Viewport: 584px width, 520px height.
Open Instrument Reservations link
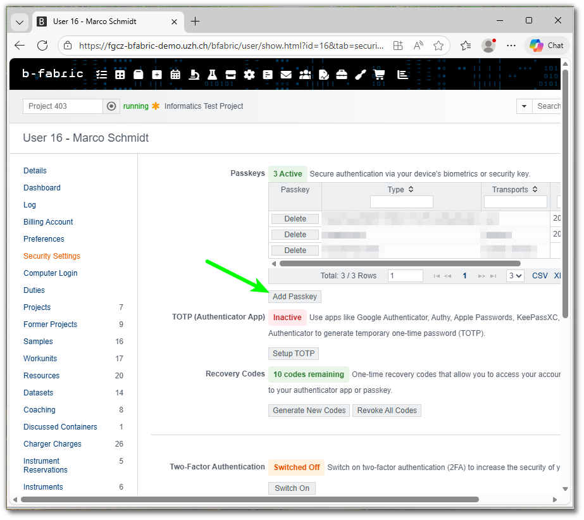click(46, 466)
